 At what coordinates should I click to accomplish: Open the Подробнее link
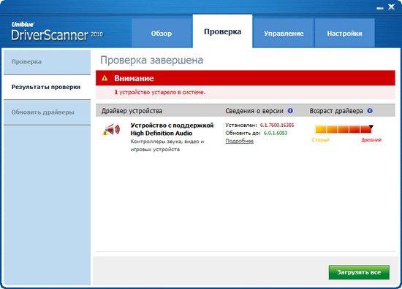(240, 141)
